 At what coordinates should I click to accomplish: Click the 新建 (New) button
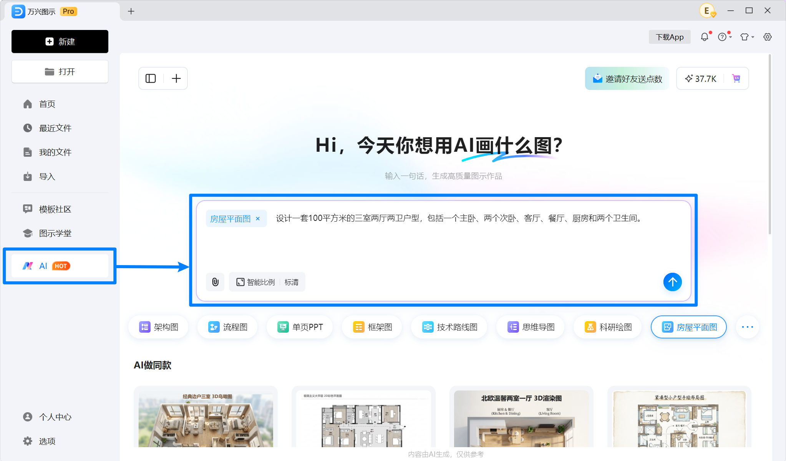60,41
